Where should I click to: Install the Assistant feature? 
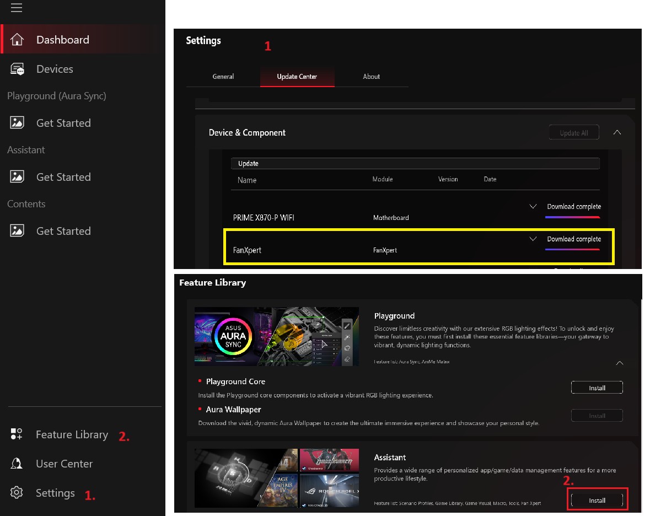pyautogui.click(x=597, y=500)
